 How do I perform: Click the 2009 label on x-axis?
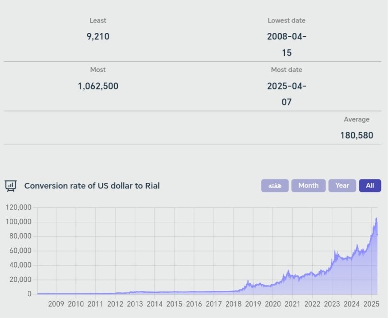56,304
